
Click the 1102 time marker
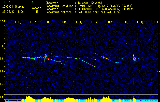[x=33, y=22]
